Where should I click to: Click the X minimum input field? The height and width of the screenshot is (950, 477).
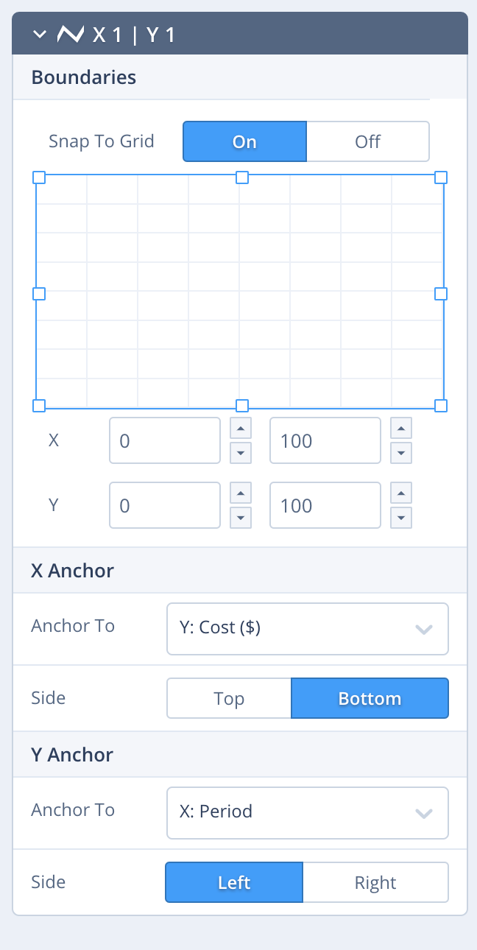[x=164, y=441]
